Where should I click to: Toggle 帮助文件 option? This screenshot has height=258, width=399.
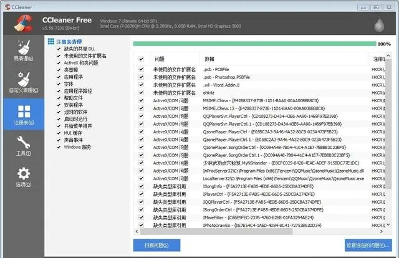(59, 98)
